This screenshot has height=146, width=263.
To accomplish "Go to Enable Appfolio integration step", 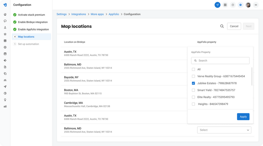I will click(x=31, y=29).
